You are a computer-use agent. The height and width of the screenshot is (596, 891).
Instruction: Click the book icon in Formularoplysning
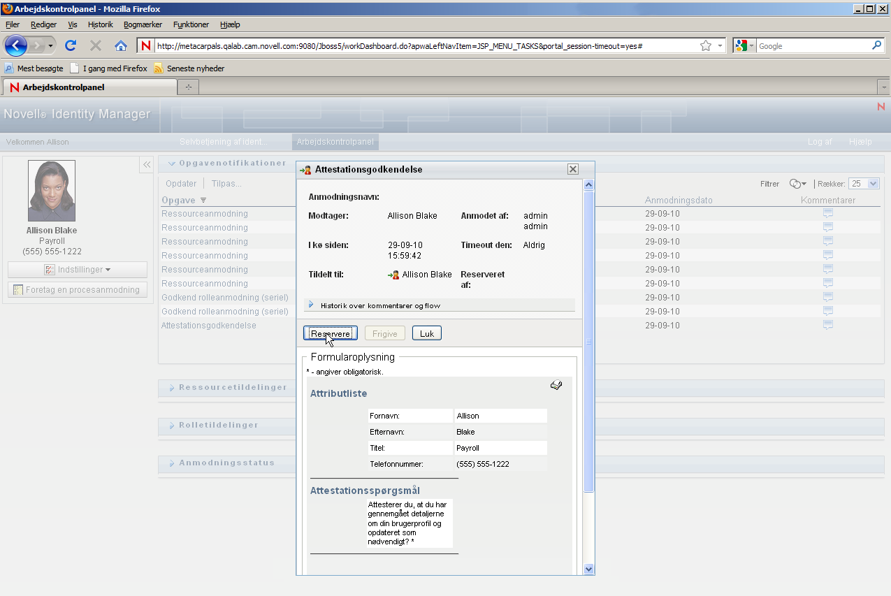(x=556, y=385)
